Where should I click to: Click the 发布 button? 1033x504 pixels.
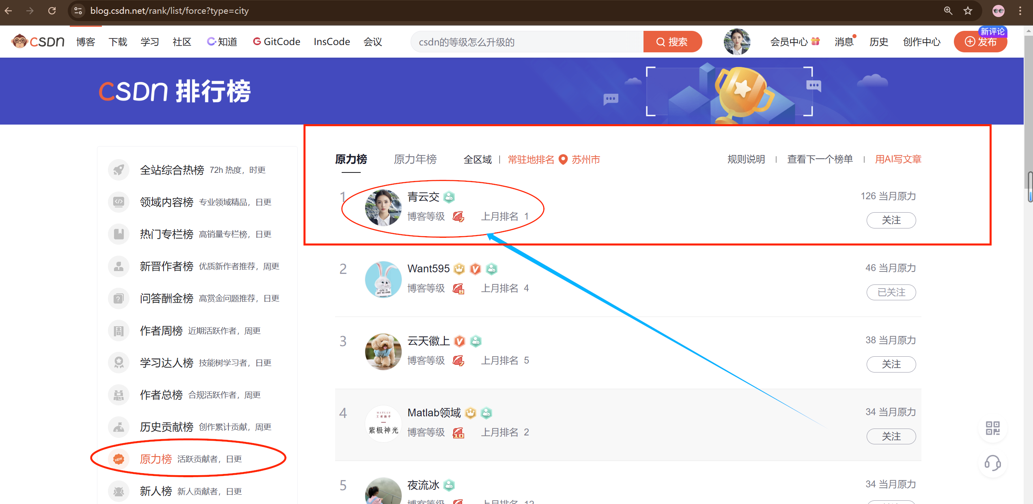click(980, 42)
